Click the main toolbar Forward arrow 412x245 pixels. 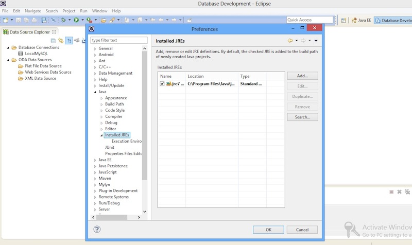(174, 20)
